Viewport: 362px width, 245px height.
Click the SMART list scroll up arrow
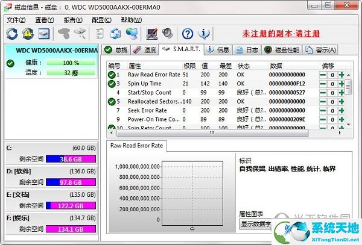click(349, 75)
